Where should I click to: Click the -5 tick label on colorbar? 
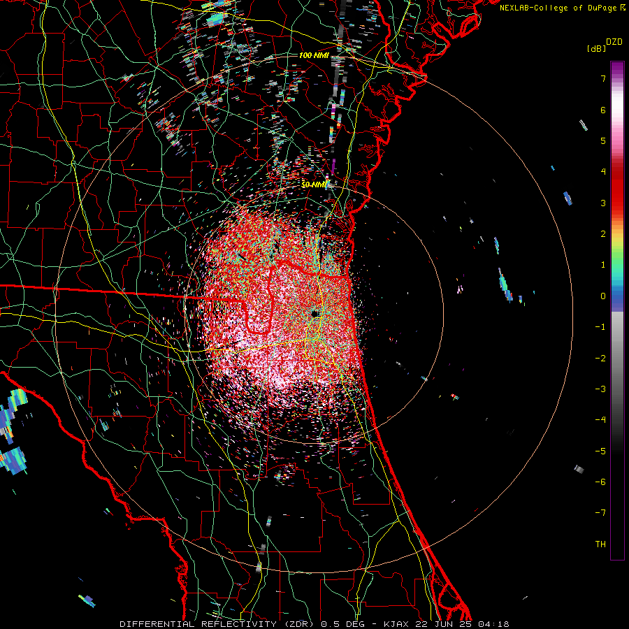(600, 451)
